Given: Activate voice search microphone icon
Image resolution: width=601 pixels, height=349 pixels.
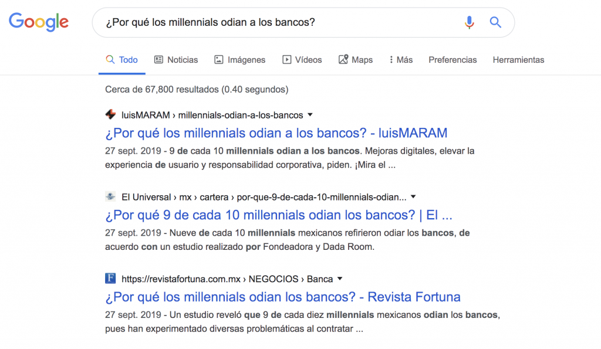Looking at the screenshot, I should (x=469, y=23).
